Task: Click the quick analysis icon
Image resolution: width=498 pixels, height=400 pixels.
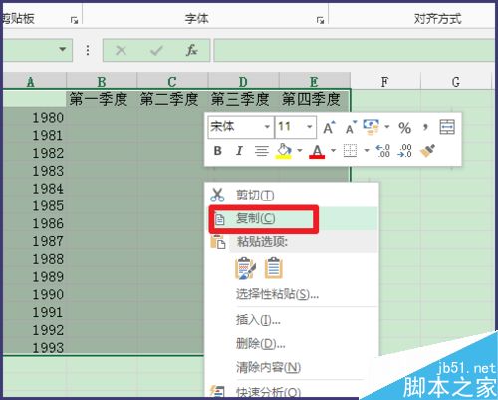Action: coord(217,392)
